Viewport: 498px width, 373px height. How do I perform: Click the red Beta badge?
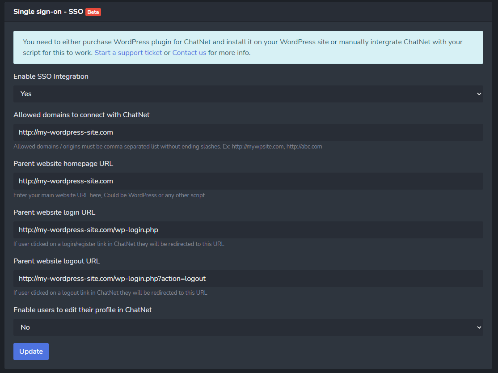click(93, 12)
